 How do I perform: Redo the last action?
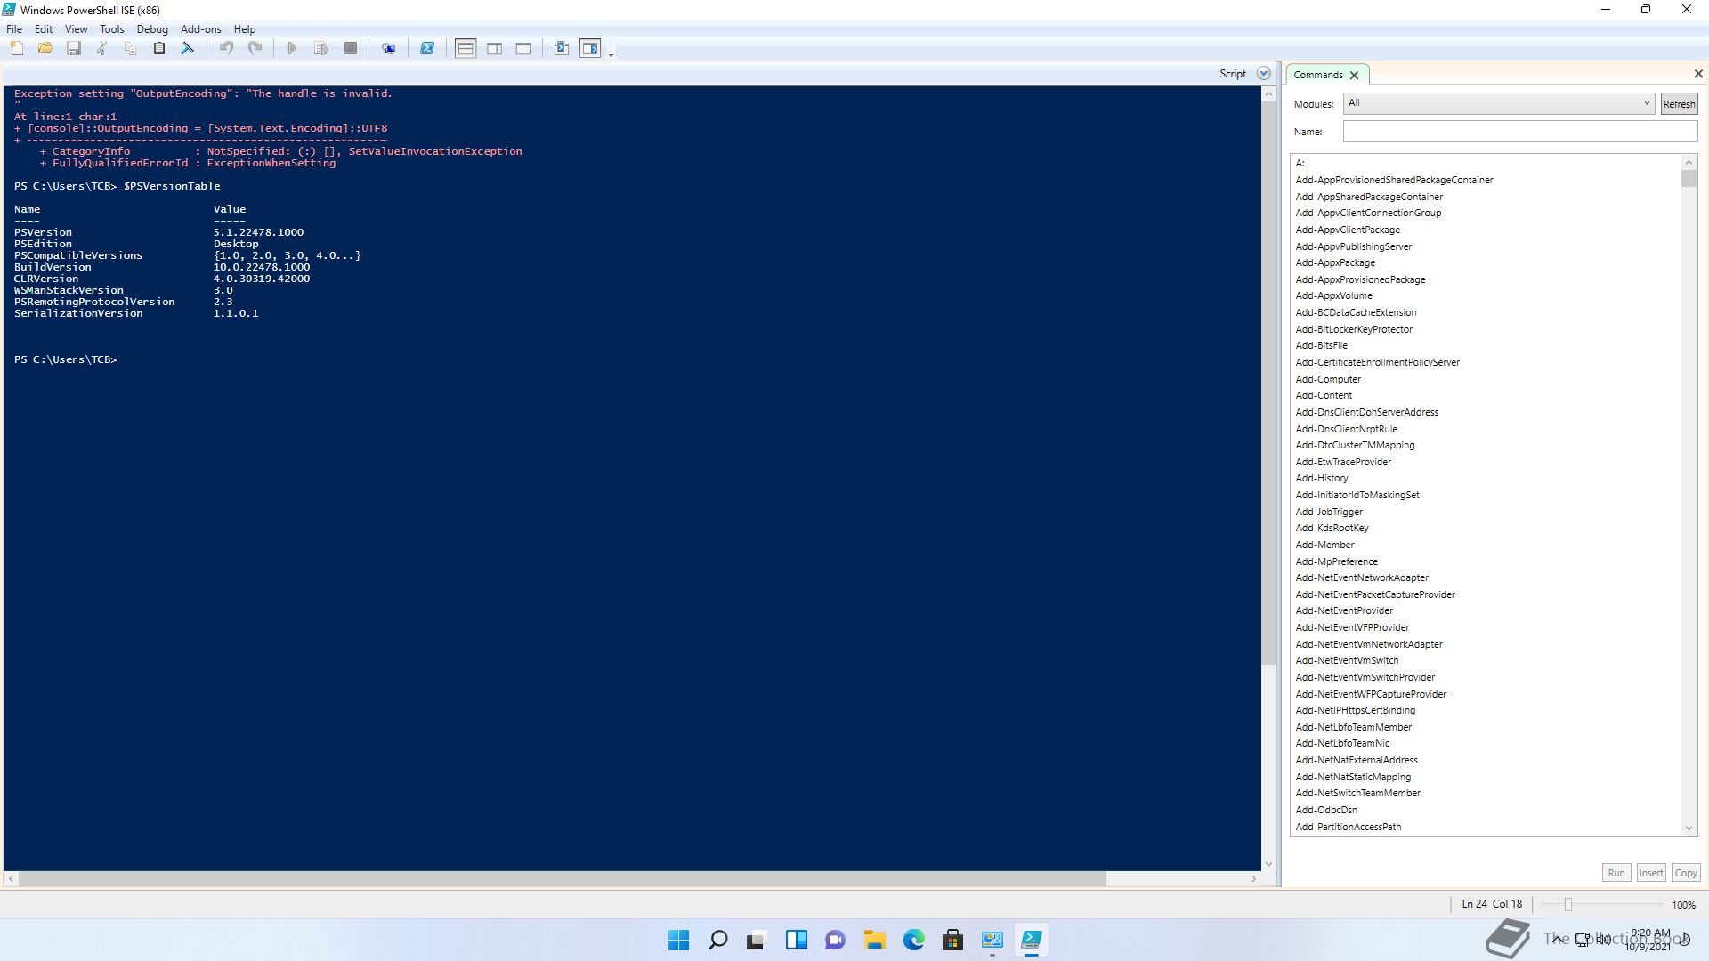pos(255,49)
